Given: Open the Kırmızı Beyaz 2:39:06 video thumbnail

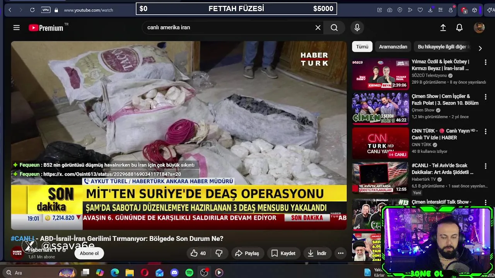Looking at the screenshot, I should (x=380, y=74).
